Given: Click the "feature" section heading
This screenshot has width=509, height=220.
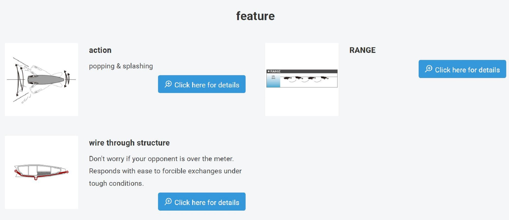Looking at the screenshot, I should pyautogui.click(x=255, y=16).
